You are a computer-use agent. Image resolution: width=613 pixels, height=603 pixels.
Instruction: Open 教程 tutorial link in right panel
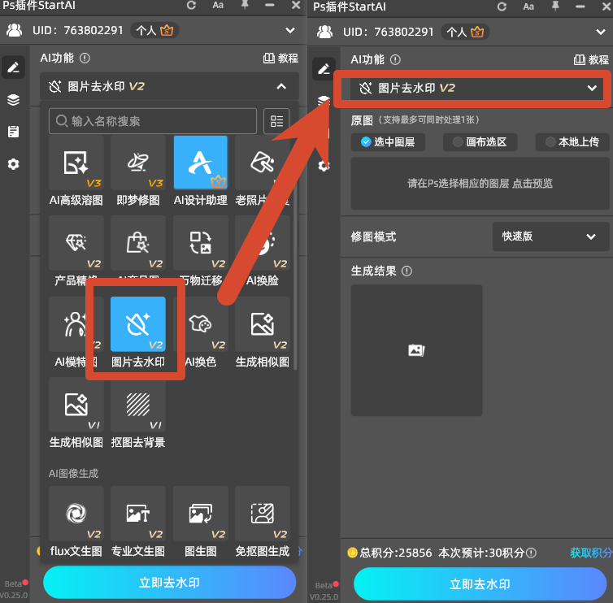591,60
